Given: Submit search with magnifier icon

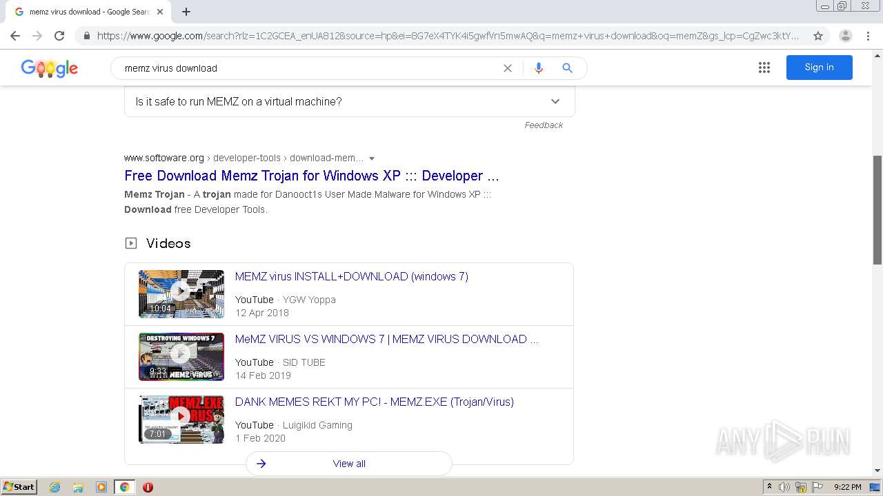Looking at the screenshot, I should click(567, 68).
